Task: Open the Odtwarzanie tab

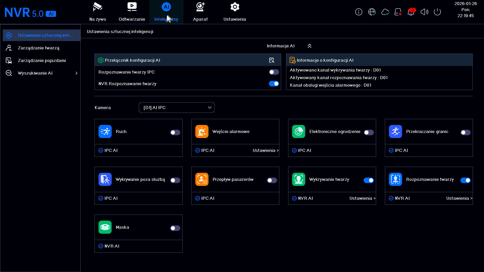Action: click(x=132, y=12)
